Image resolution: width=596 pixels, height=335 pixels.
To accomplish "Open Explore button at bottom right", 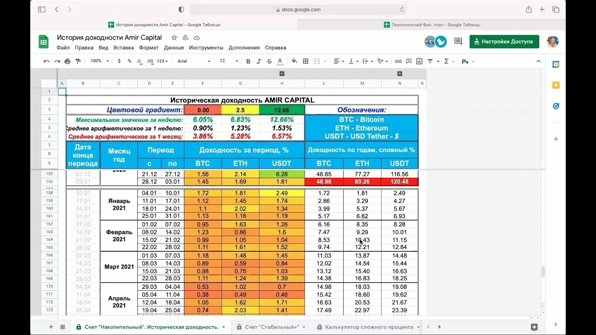I will pyautogui.click(x=534, y=327).
